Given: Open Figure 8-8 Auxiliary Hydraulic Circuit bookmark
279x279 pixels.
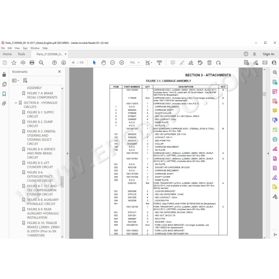Looking at the screenshot, I should [43, 202].
